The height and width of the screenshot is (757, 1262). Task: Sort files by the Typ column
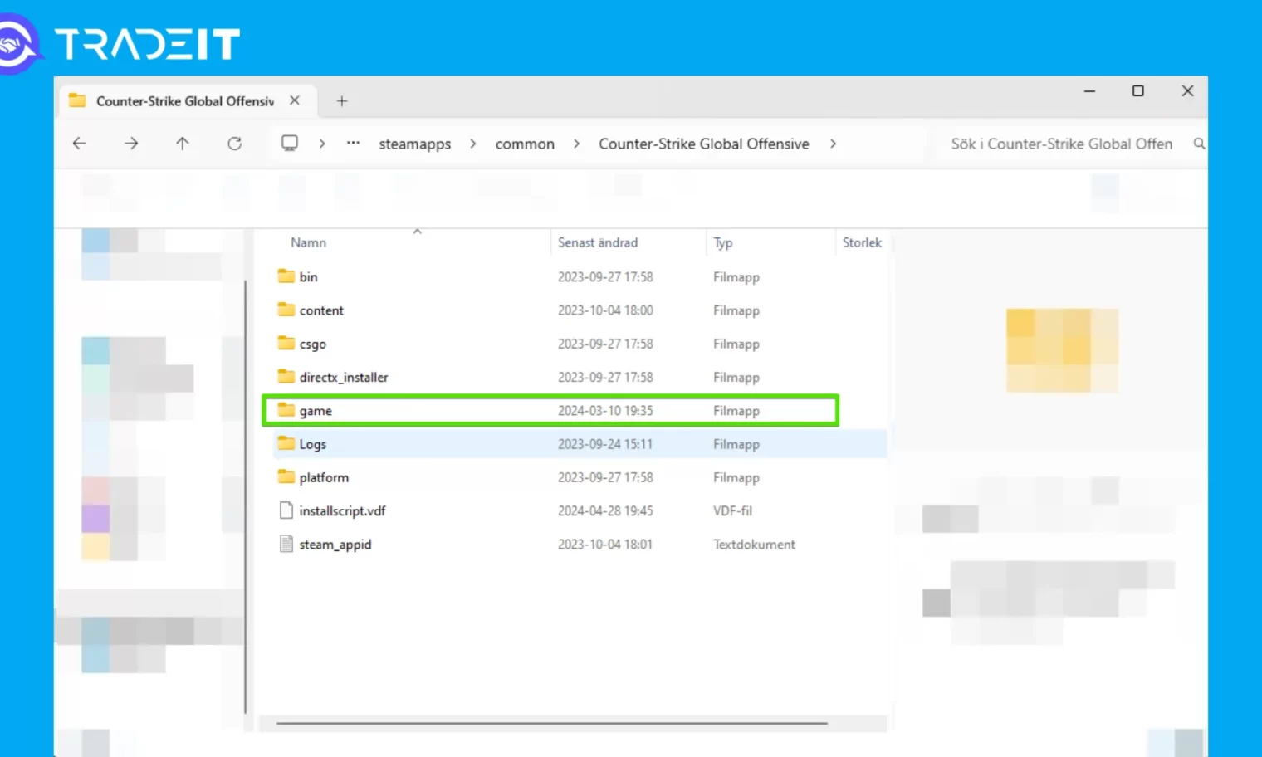(x=723, y=242)
